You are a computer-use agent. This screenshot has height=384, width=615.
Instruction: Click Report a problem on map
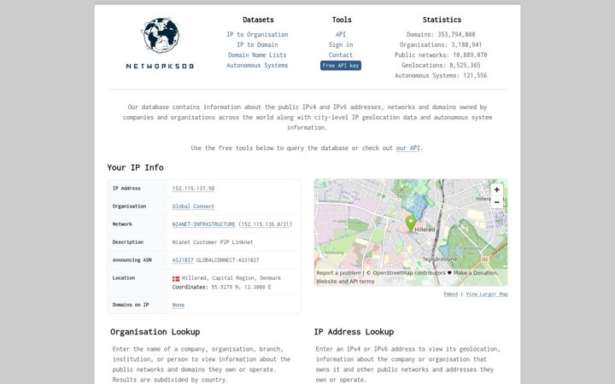338,273
